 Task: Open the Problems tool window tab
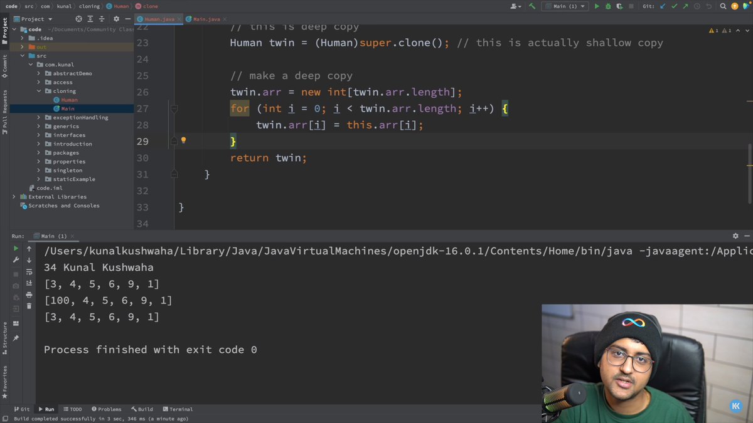point(106,409)
